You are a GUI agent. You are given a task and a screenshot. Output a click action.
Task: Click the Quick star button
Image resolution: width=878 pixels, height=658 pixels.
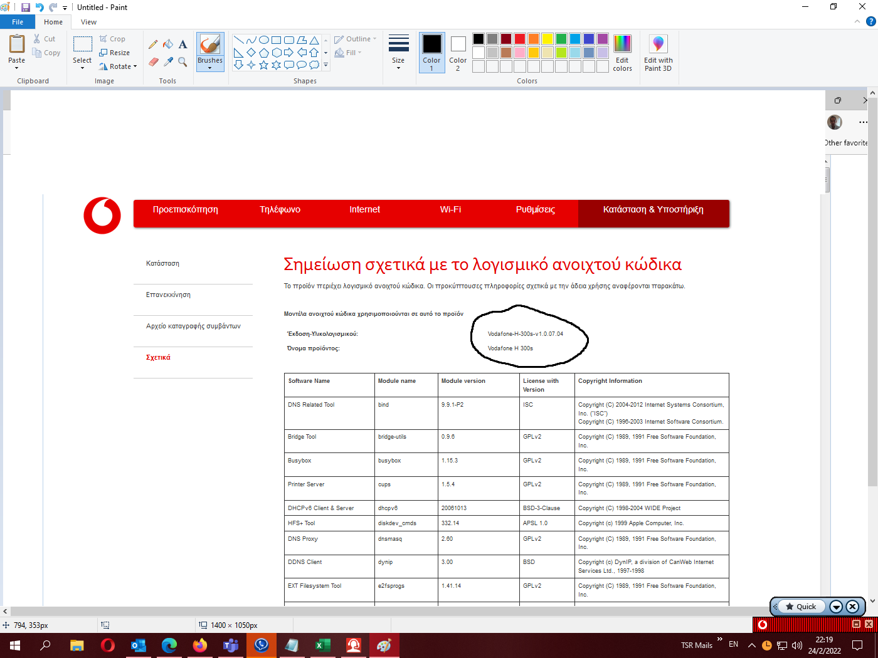[801, 606]
